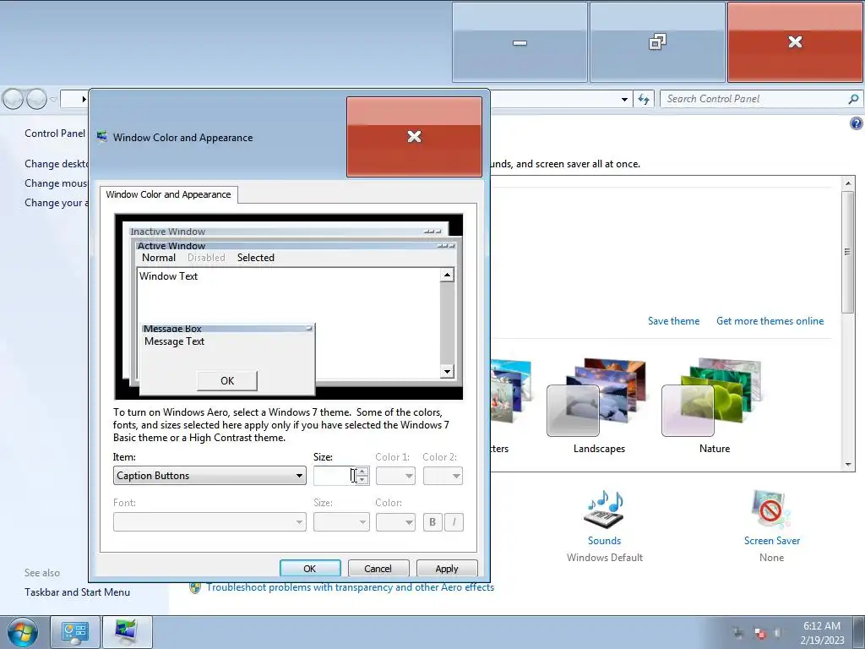
Task: Click the themes list scrollbar thumb
Action: tap(848, 252)
